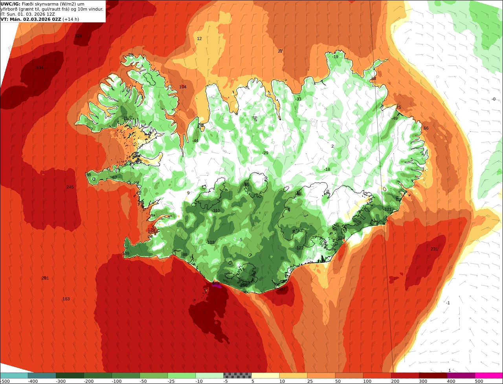Click the '231' value in the southeast sea
The image size is (503, 384).
tap(434, 249)
